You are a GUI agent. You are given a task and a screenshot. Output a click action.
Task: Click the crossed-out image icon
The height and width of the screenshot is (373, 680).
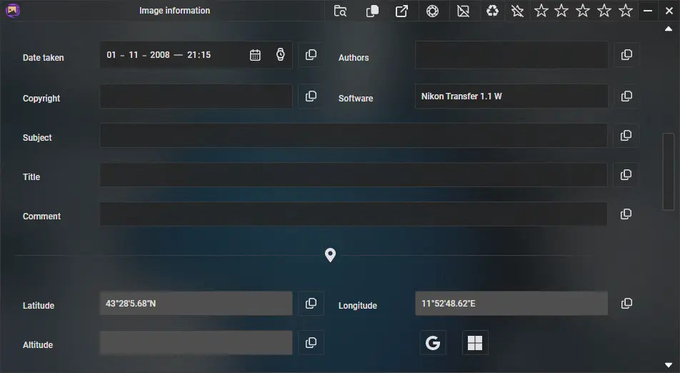pyautogui.click(x=464, y=11)
